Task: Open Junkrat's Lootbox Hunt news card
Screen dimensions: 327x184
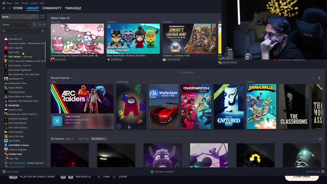Action: point(189,39)
